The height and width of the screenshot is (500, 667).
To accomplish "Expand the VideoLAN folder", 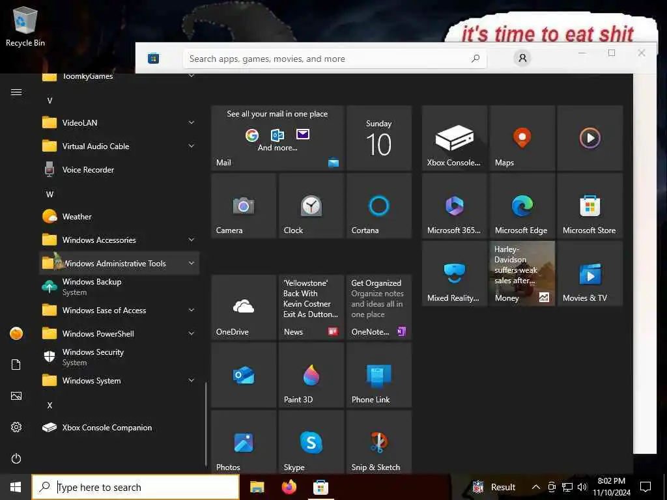I will point(119,123).
